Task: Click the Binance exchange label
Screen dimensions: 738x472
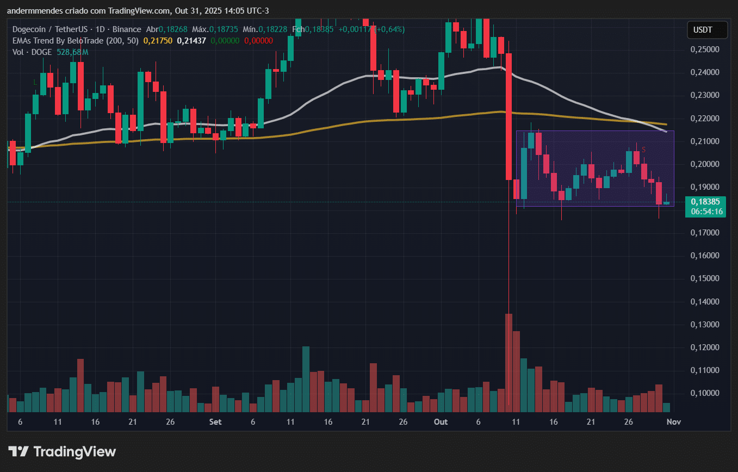Action: (x=127, y=29)
